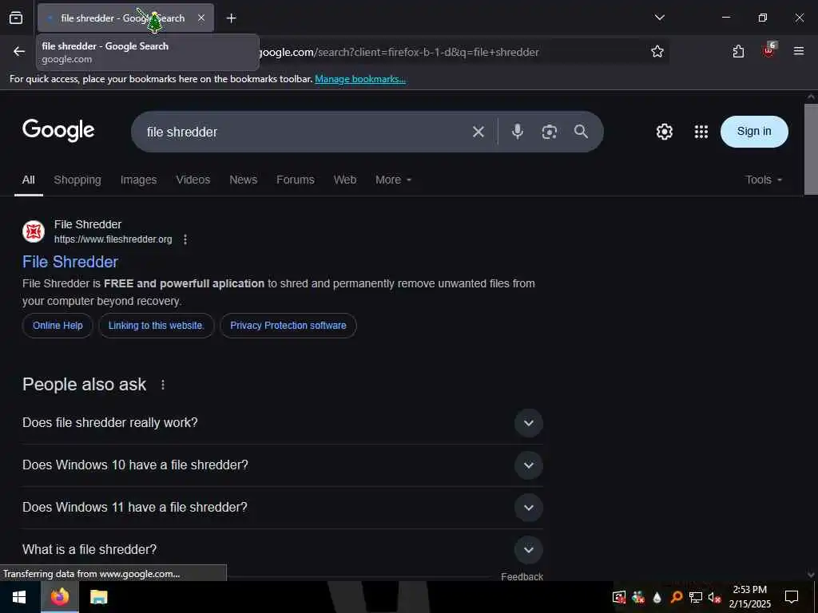Click the page vertical scrollbar thumb
Screen dimensions: 818x613
(811, 149)
